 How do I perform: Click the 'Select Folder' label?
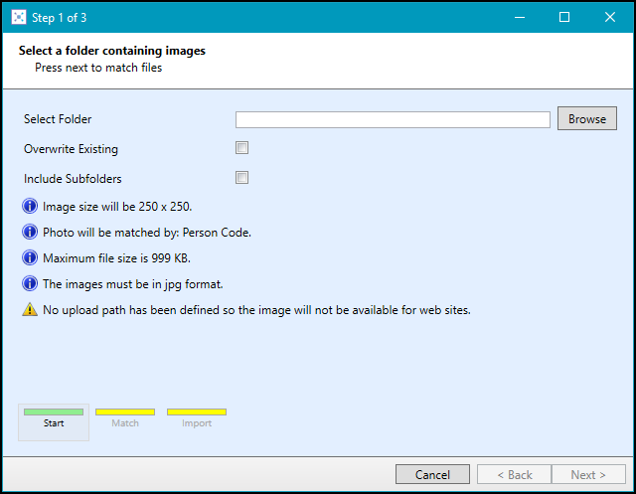click(x=58, y=119)
